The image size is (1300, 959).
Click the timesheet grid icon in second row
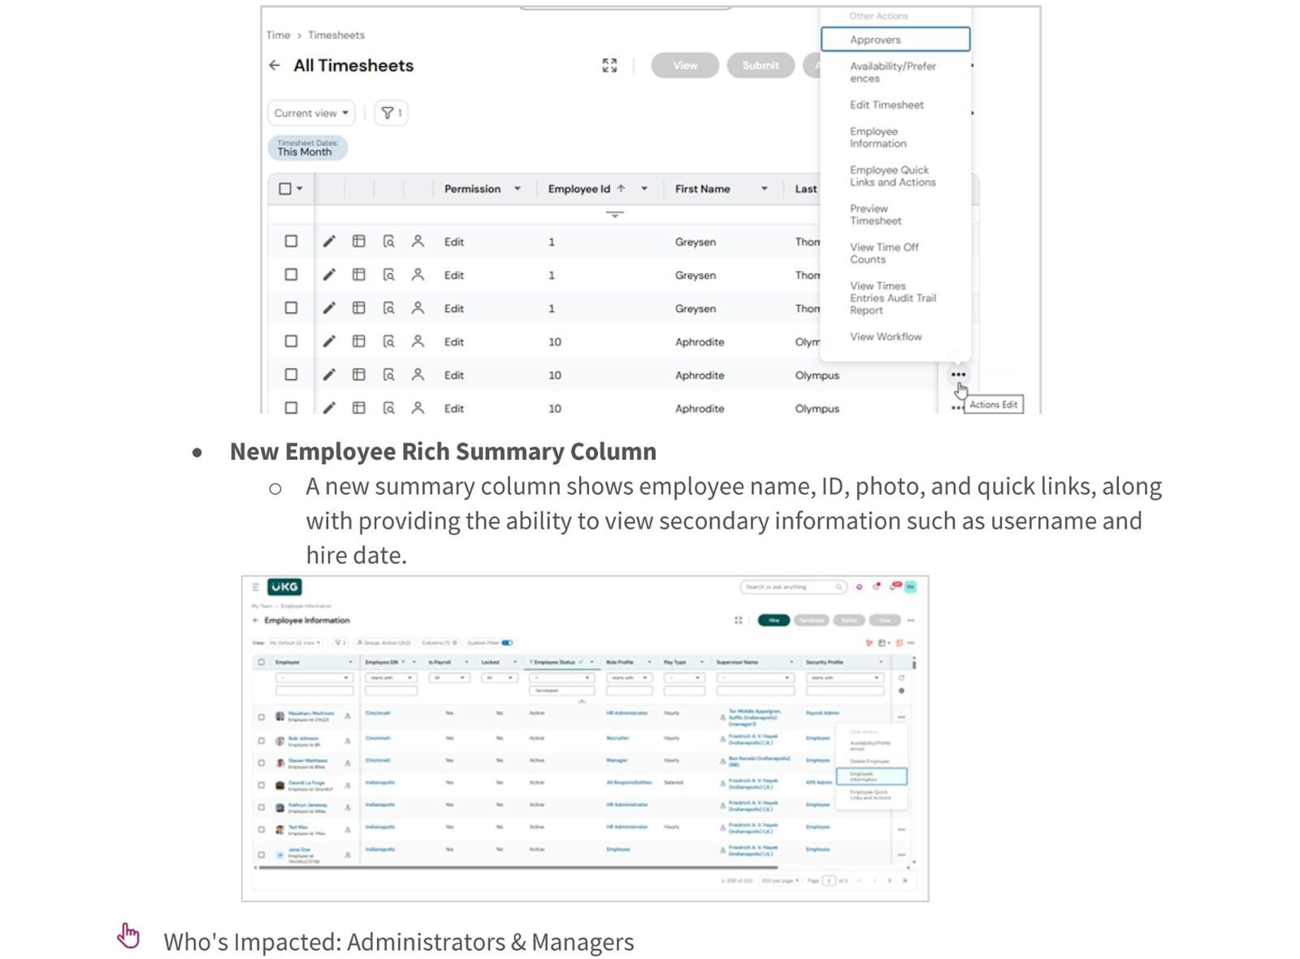[358, 275]
